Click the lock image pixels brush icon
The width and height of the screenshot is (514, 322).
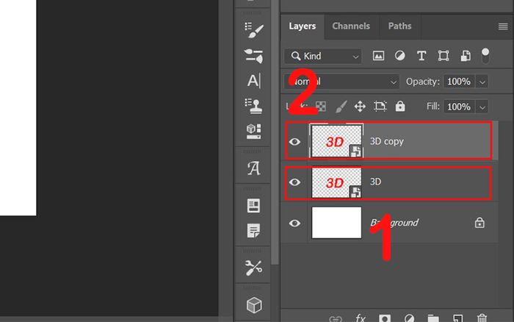click(x=341, y=107)
